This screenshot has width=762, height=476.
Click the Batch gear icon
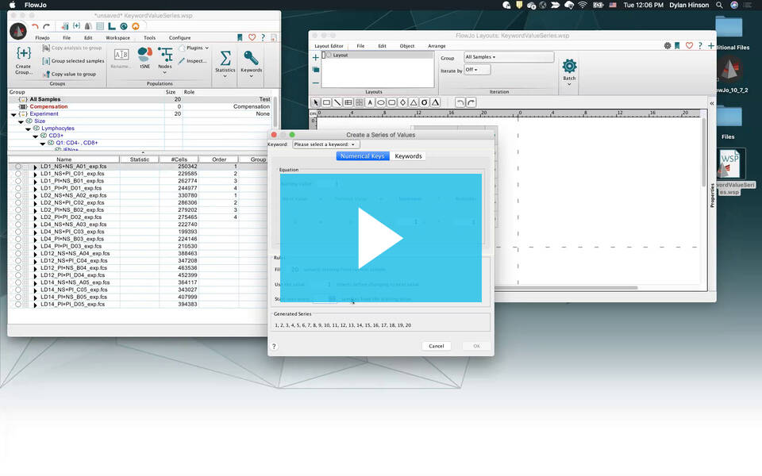569,66
